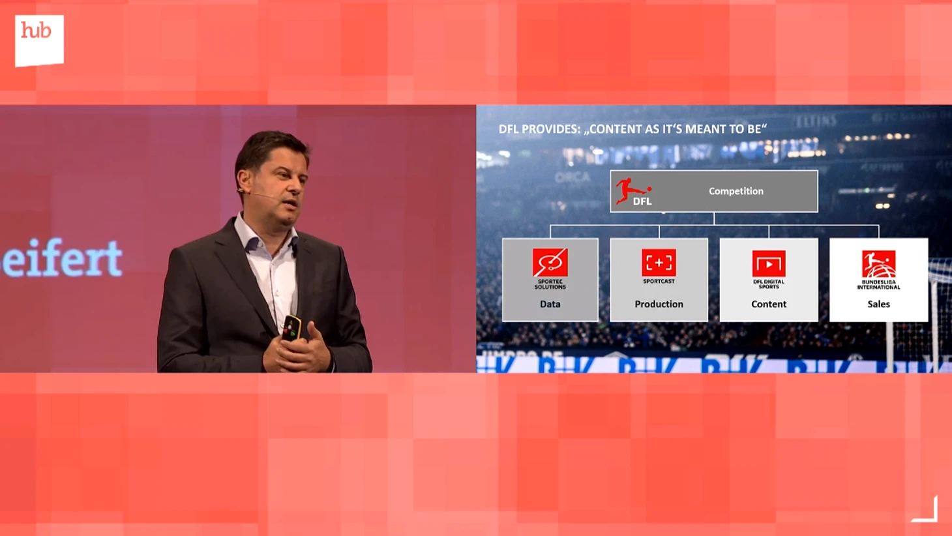The width and height of the screenshot is (952, 536).
Task: Select the Content label
Action: coord(769,304)
